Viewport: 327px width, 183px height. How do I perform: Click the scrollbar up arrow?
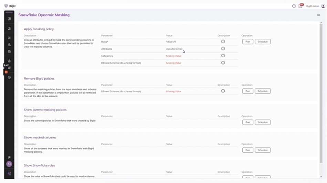click(x=321, y=22)
